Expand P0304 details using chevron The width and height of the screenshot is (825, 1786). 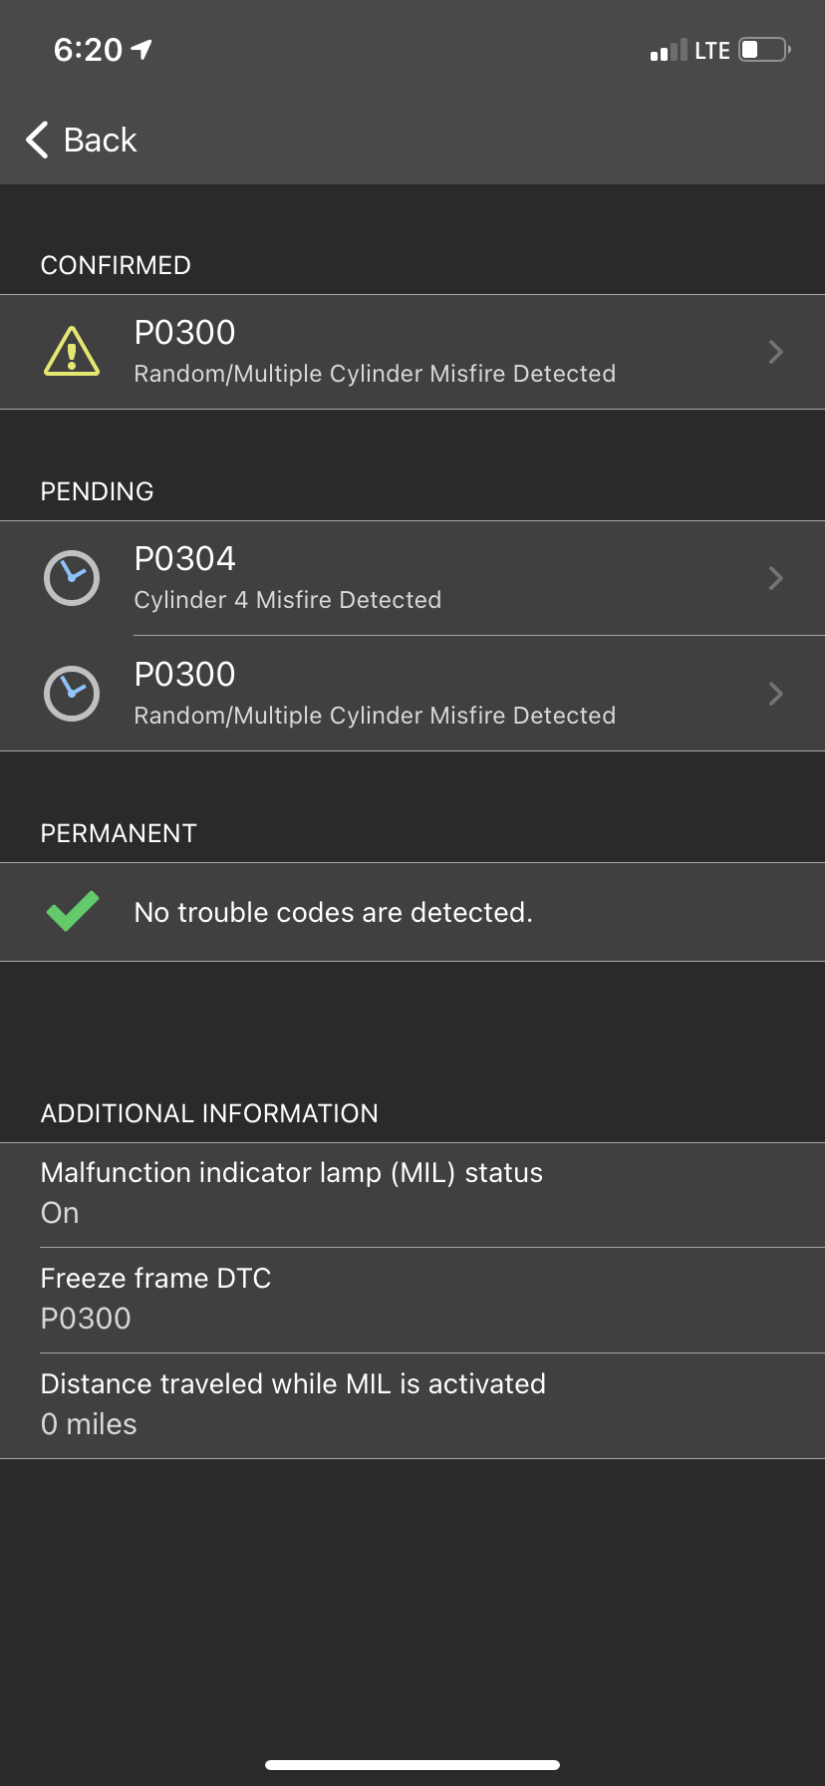point(776,578)
